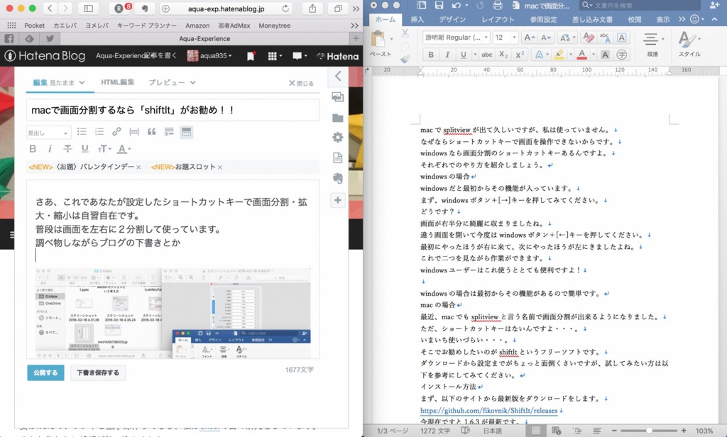Toggle underline U in Hatena editor
This screenshot has height=437, width=727.
click(x=84, y=149)
